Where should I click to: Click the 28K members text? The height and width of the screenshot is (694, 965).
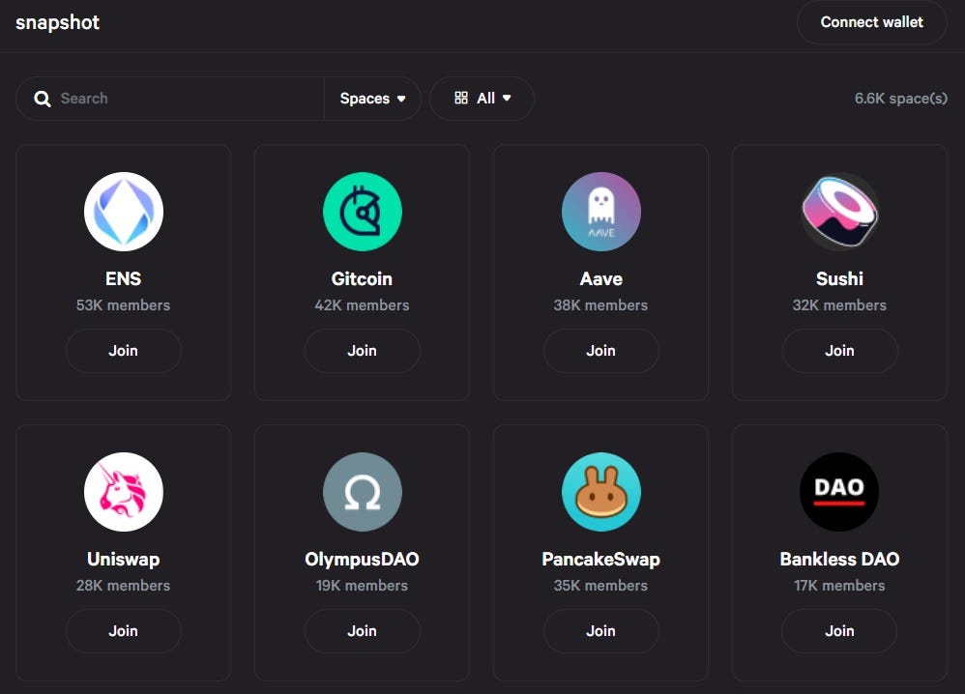click(x=123, y=586)
